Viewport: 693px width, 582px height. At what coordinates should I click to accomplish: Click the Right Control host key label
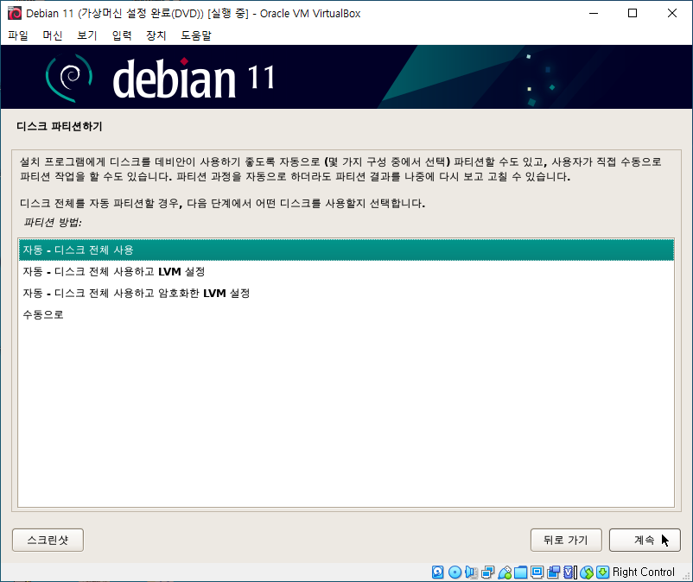point(644,573)
